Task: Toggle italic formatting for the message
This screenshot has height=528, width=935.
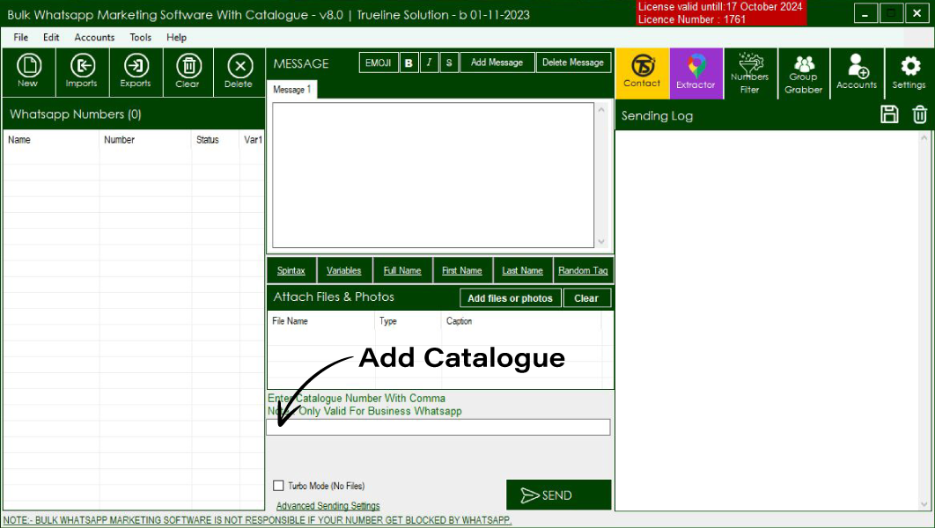Action: click(429, 62)
